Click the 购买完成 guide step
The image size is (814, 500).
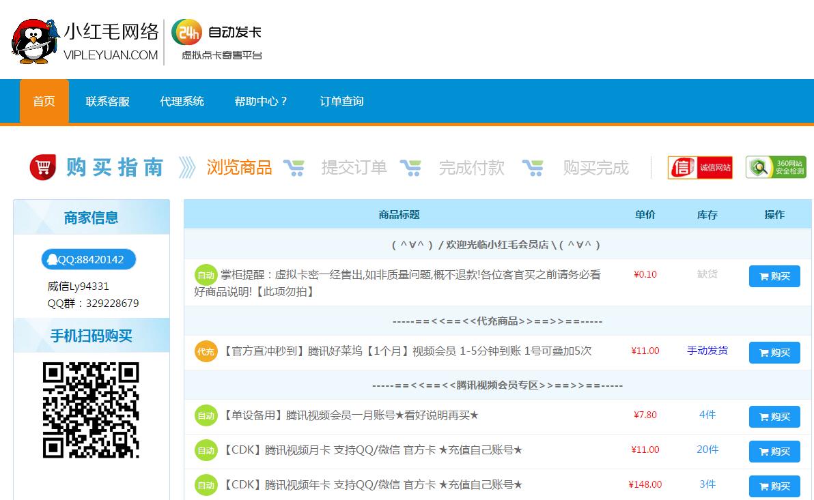click(596, 168)
